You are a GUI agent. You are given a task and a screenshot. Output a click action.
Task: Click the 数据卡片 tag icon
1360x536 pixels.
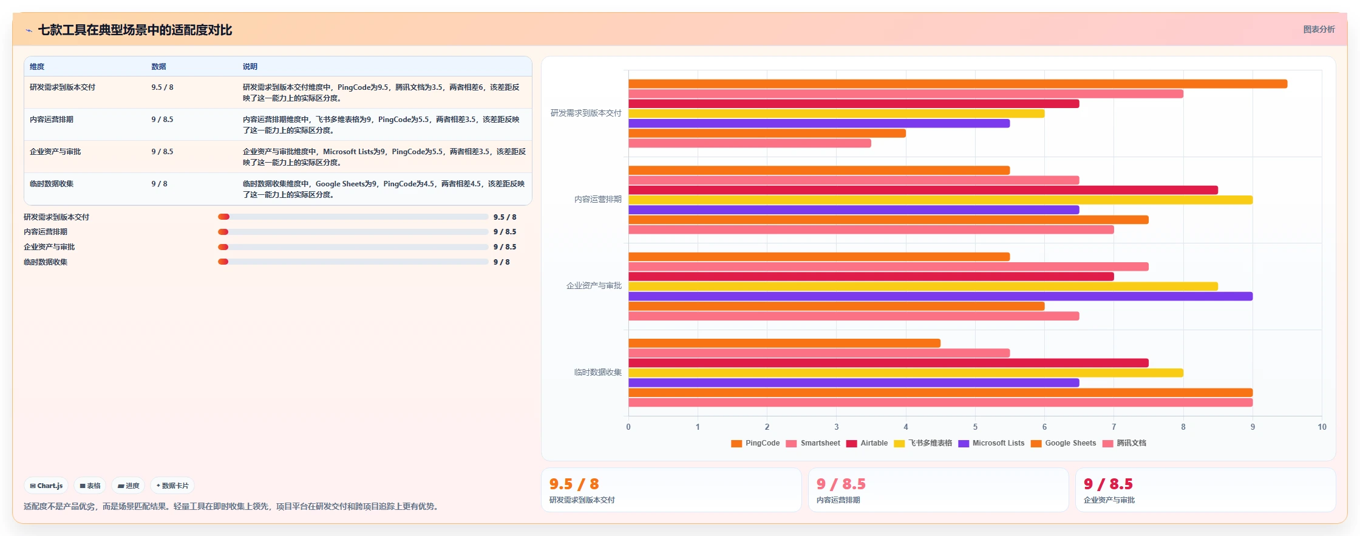pos(158,486)
